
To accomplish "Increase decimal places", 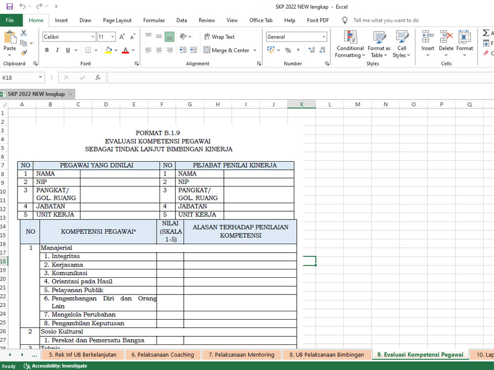I will point(312,50).
